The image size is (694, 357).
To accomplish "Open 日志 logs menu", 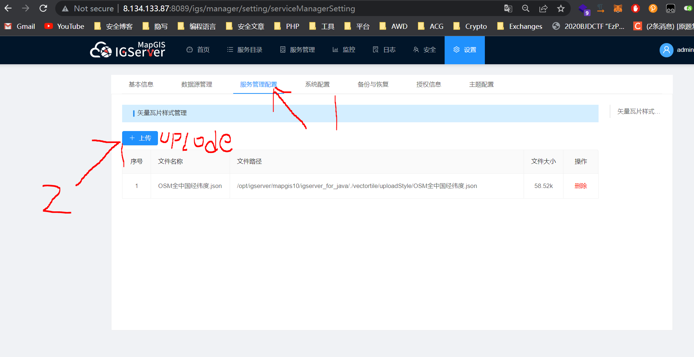I will tap(384, 50).
